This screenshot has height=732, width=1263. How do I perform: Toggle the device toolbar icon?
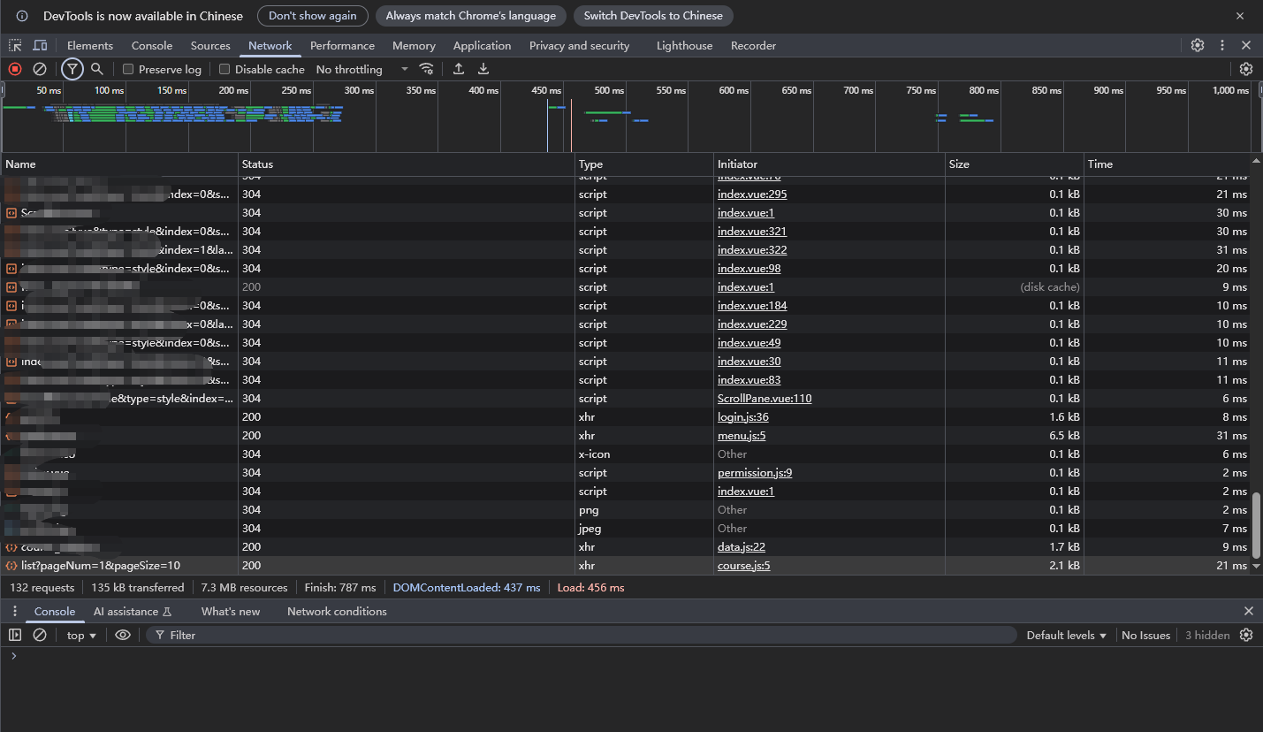(40, 45)
